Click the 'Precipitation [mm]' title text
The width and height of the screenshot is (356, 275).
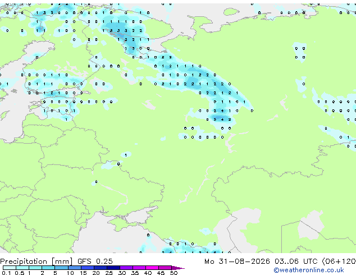(x=36, y=262)
